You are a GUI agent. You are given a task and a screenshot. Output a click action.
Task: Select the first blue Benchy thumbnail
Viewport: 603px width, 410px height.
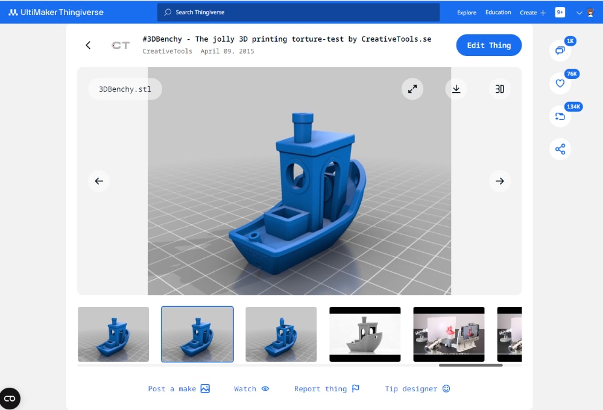[113, 334]
